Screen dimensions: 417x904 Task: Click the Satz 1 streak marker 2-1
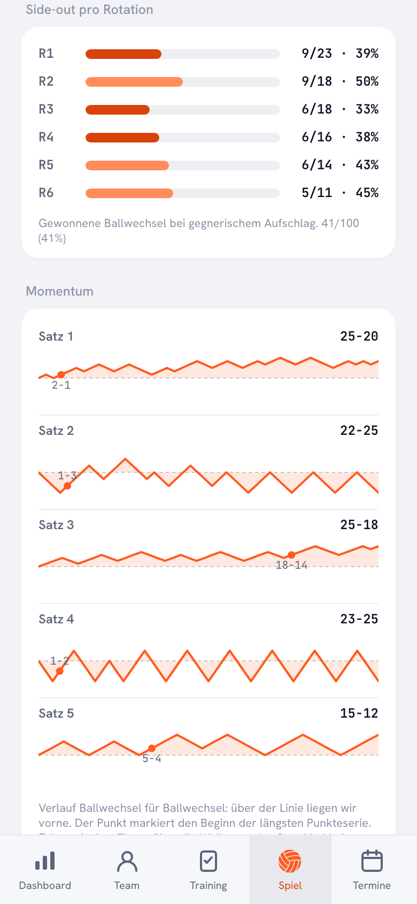61,375
